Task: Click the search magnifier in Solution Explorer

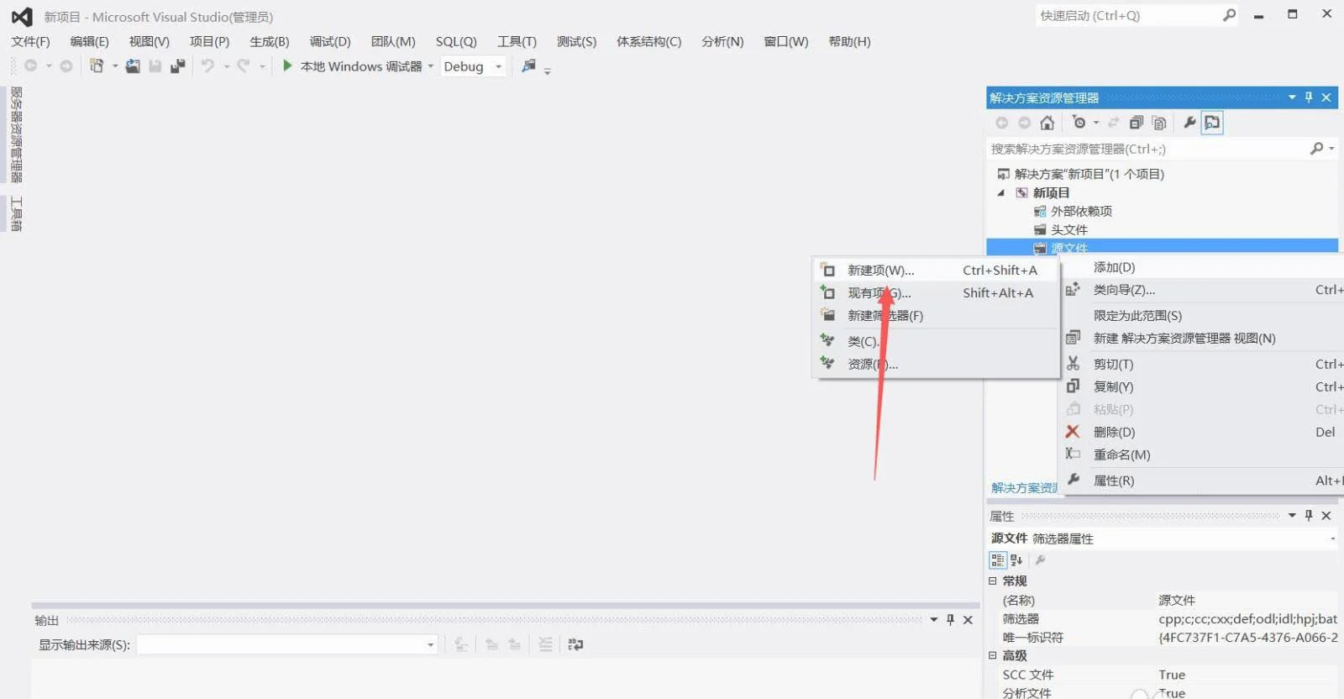Action: coord(1316,149)
